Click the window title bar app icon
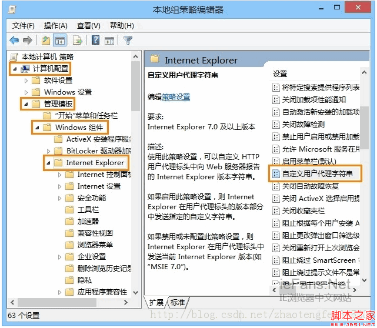This screenshot has height=328, width=377. (12, 9)
